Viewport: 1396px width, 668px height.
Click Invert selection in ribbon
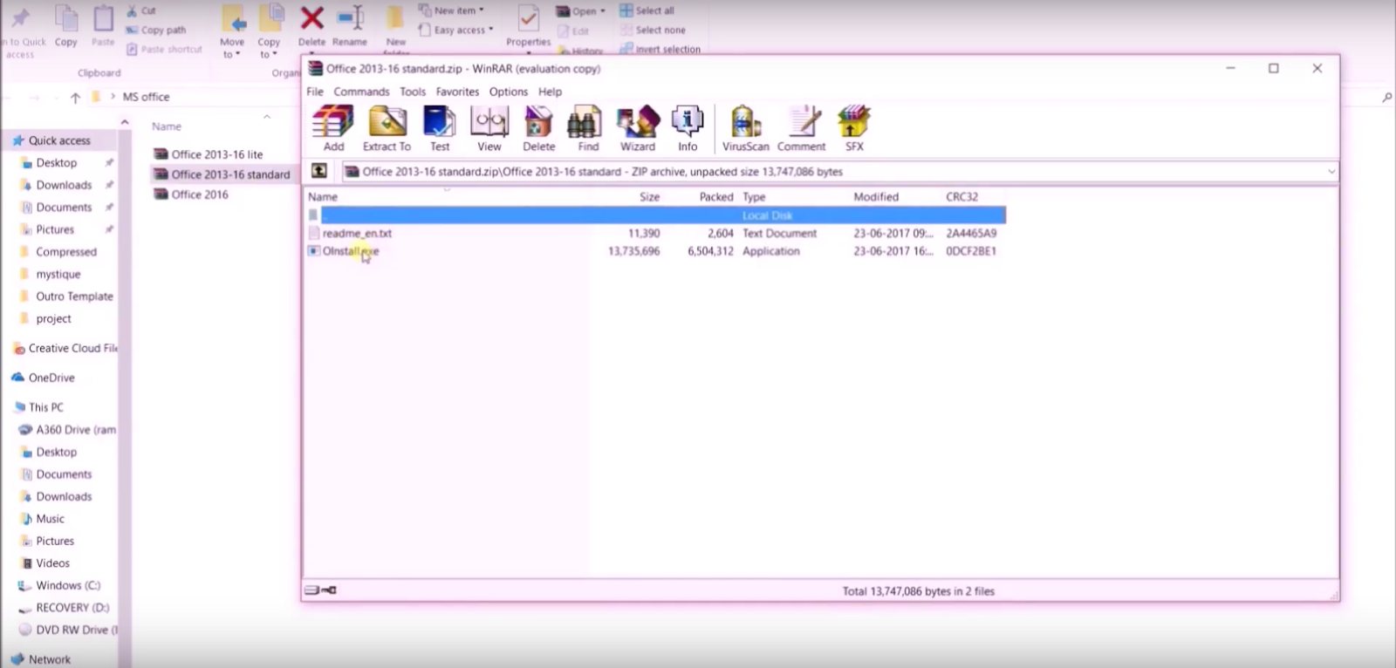[660, 49]
